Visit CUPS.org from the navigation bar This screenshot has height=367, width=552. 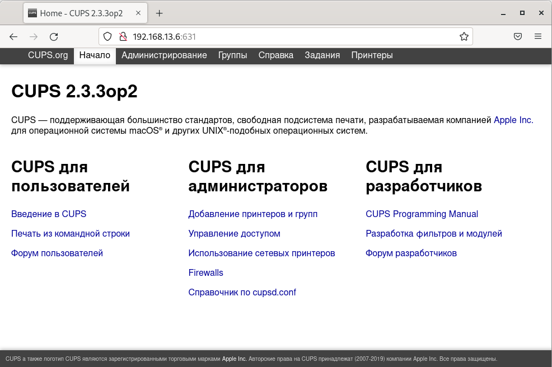pos(48,55)
